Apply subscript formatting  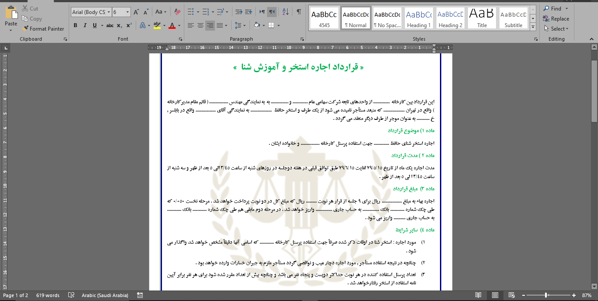(x=120, y=25)
